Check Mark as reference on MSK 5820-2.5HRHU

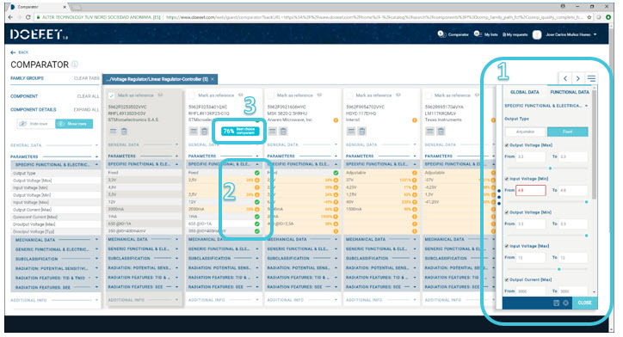pyautogui.click(x=270, y=95)
